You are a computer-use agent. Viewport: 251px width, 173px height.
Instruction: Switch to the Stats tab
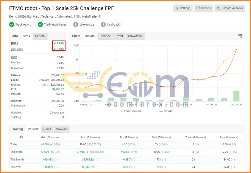(x=26, y=36)
